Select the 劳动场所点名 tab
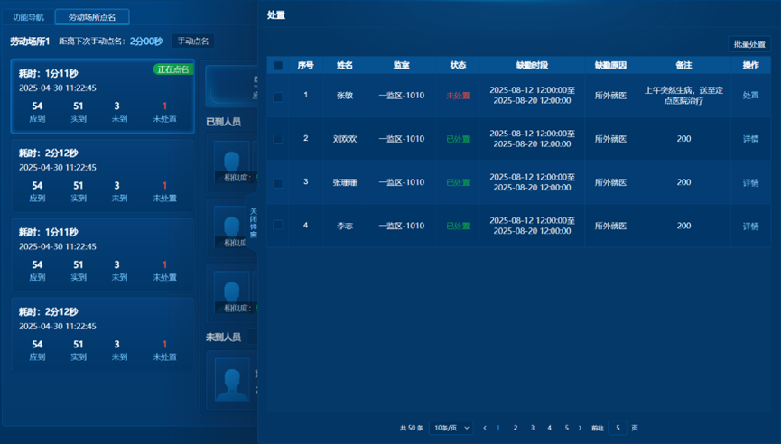 click(x=92, y=17)
